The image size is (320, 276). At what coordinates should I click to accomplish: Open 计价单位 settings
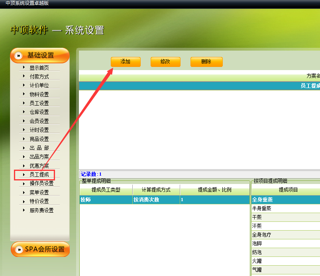pos(39,85)
